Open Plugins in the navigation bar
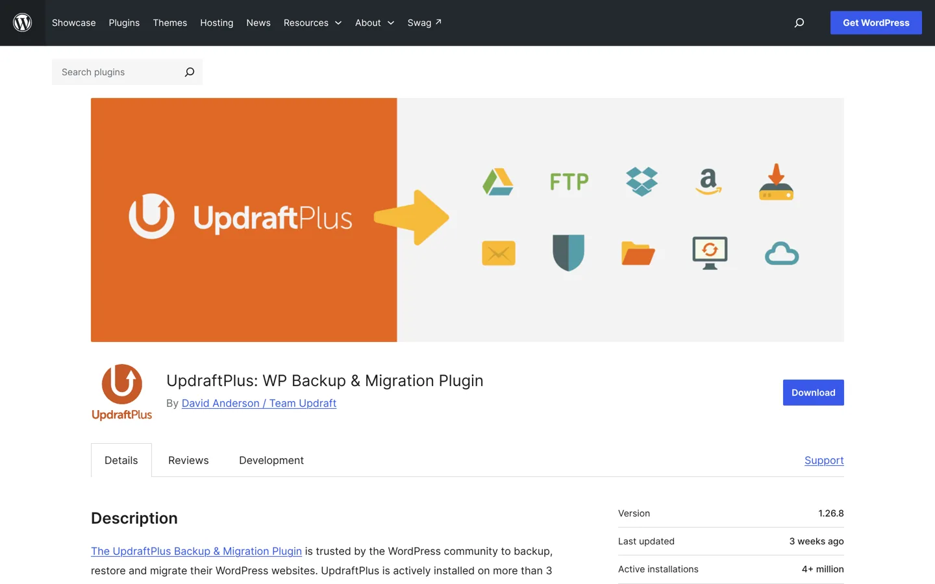The height and width of the screenshot is (584, 935). point(124,23)
